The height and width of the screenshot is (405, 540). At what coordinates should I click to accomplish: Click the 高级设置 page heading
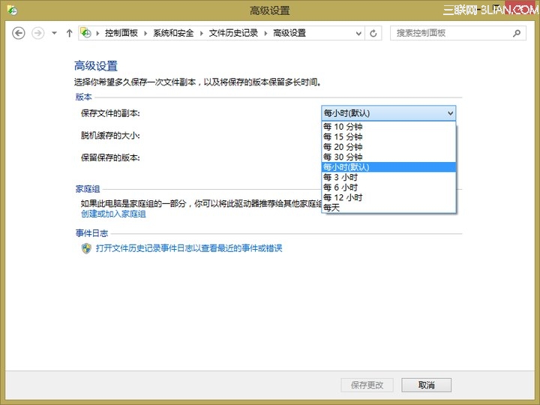coord(96,66)
